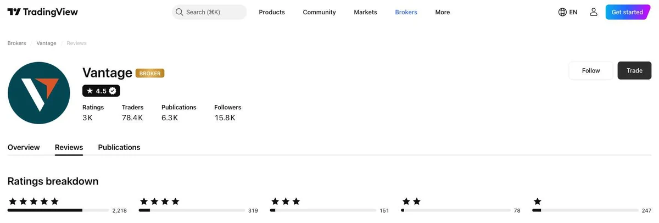Click the Traders 78.4K stat
This screenshot has width=659, height=223.
[132, 113]
